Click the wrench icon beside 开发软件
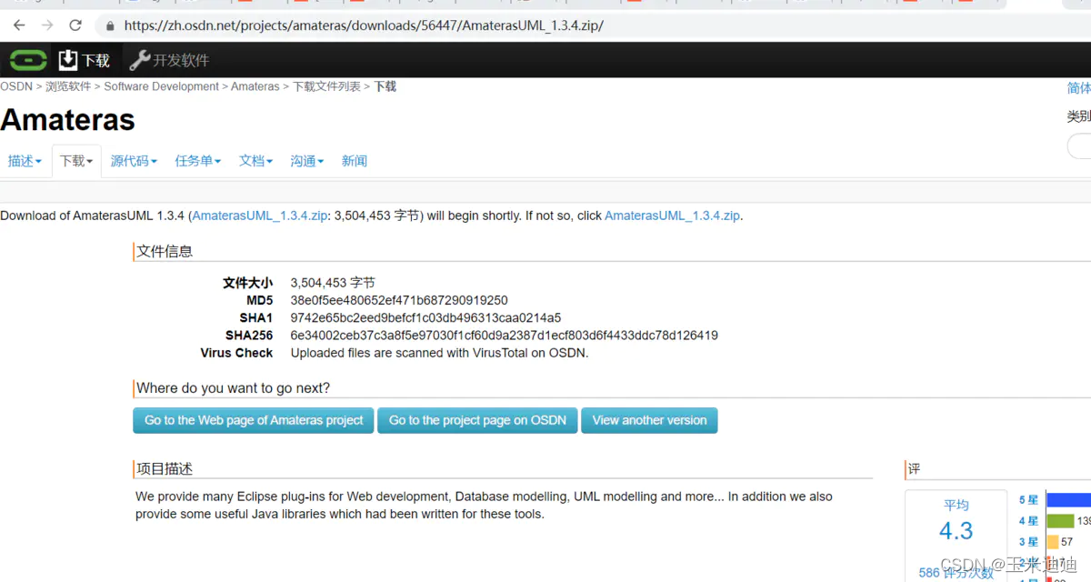This screenshot has width=1091, height=582. click(x=139, y=60)
